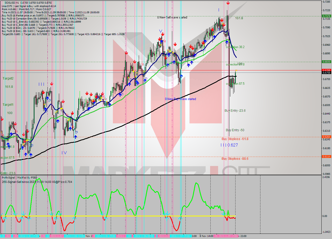Select the 0 New Buy Wave started text

click(180, 99)
